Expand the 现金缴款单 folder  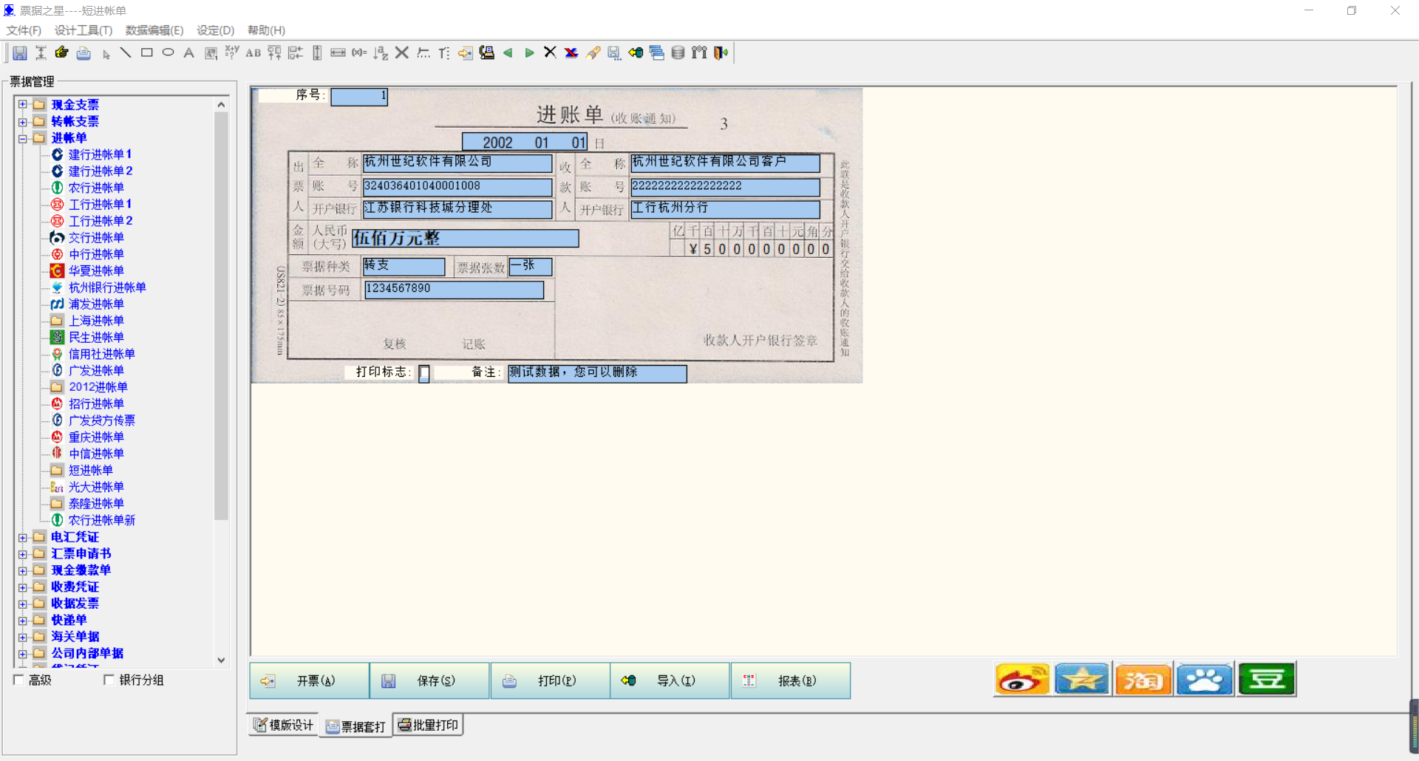pos(22,570)
